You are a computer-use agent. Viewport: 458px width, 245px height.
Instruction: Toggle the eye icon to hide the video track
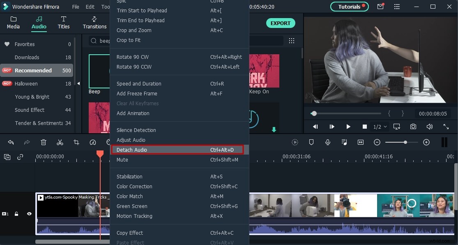click(29, 214)
